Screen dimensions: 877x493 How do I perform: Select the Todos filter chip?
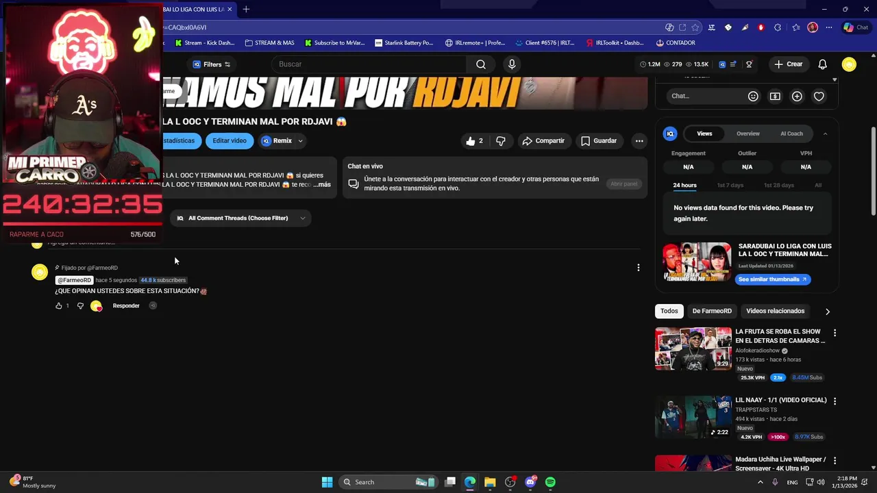(669, 312)
